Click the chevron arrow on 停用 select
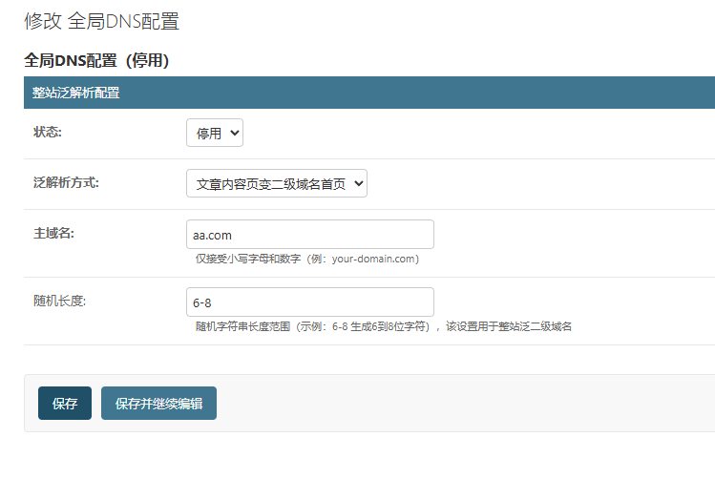 235,134
